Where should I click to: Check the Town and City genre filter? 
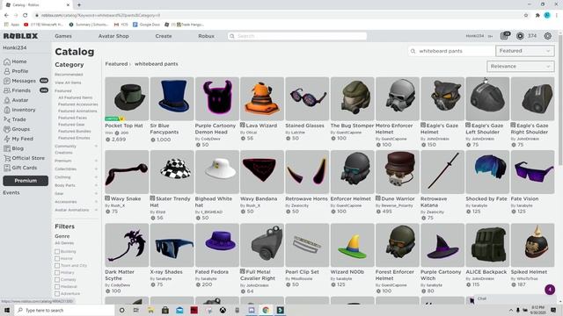[57, 266]
